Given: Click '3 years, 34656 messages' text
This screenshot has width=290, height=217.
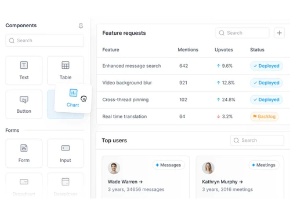Looking at the screenshot, I should [x=136, y=189].
